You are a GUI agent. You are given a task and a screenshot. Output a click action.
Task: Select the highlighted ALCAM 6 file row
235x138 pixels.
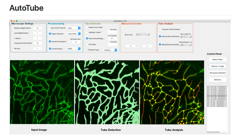[217, 96]
